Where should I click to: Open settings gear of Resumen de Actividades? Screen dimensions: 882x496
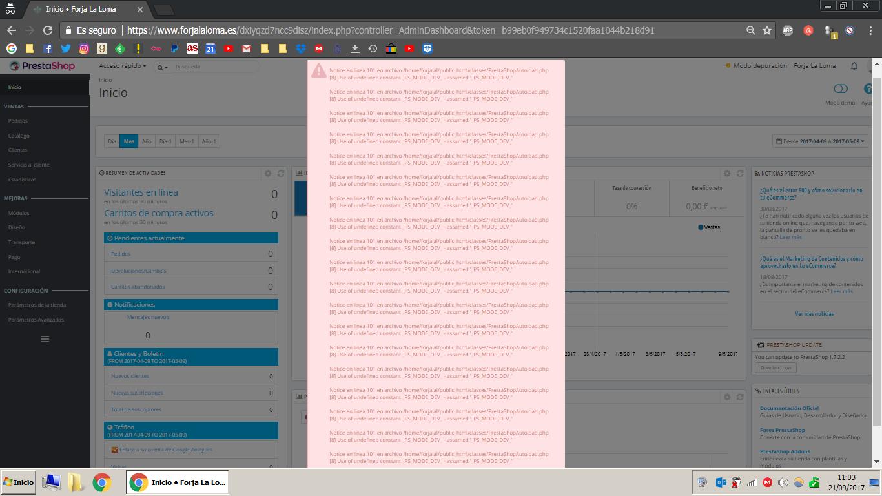pyautogui.click(x=268, y=173)
